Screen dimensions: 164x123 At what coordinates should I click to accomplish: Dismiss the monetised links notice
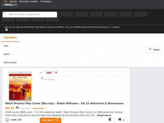pyautogui.click(x=6, y=30)
